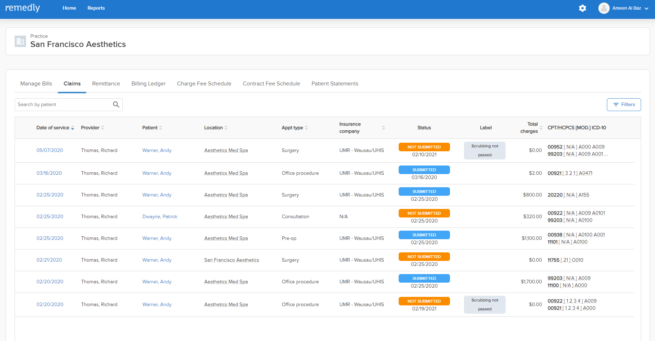Click the remedly logo
The width and height of the screenshot is (655, 341).
(22, 8)
